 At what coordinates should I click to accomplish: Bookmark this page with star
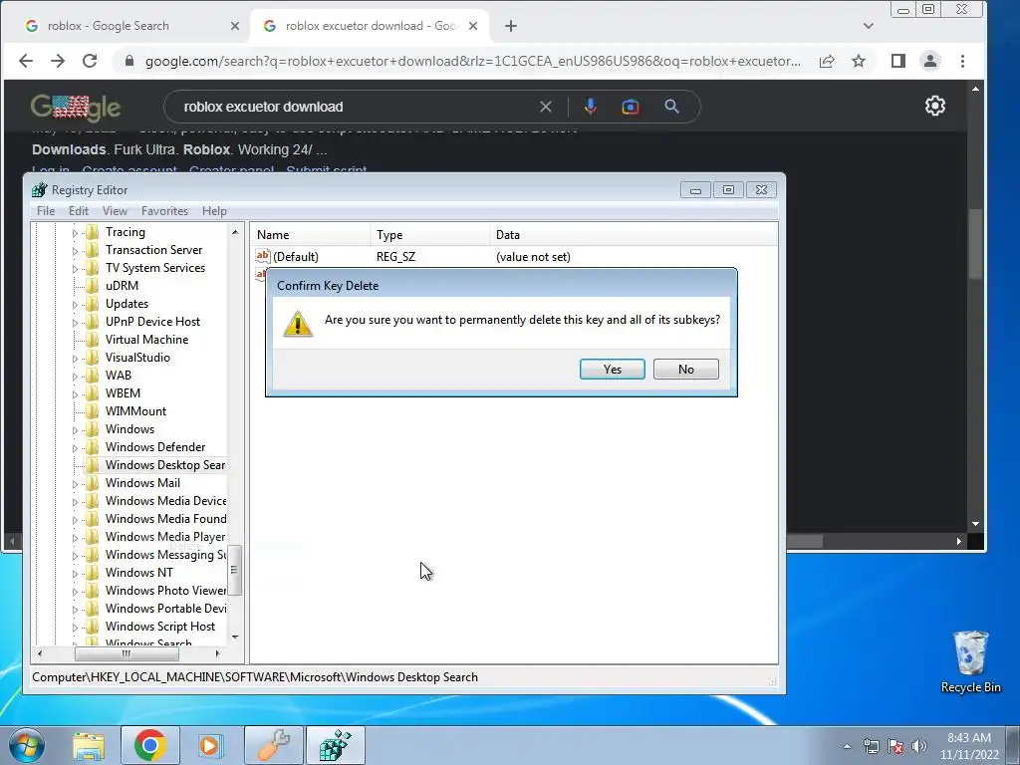tap(859, 61)
